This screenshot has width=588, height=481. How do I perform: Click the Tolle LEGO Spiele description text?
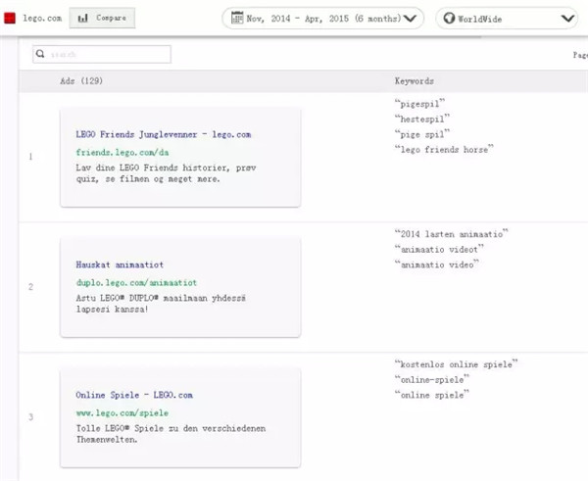tap(171, 434)
